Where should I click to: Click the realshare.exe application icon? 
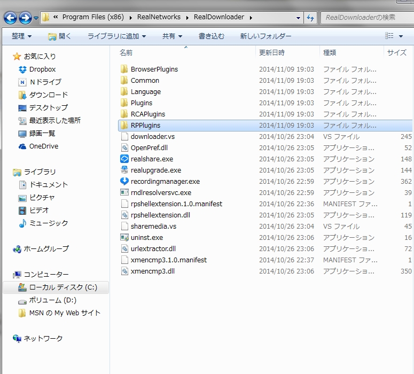(124, 159)
